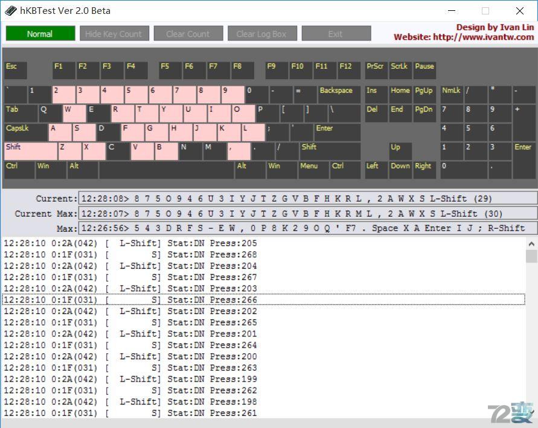Click the ScrLk key tile
Image resolution: width=538 pixels, height=428 pixels.
[x=400, y=70]
